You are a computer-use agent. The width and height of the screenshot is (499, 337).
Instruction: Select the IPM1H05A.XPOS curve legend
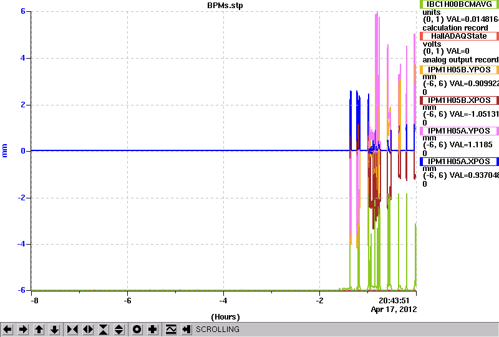point(459,162)
